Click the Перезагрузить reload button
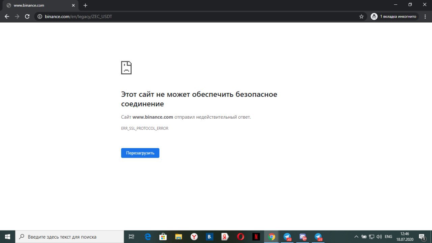 140,153
